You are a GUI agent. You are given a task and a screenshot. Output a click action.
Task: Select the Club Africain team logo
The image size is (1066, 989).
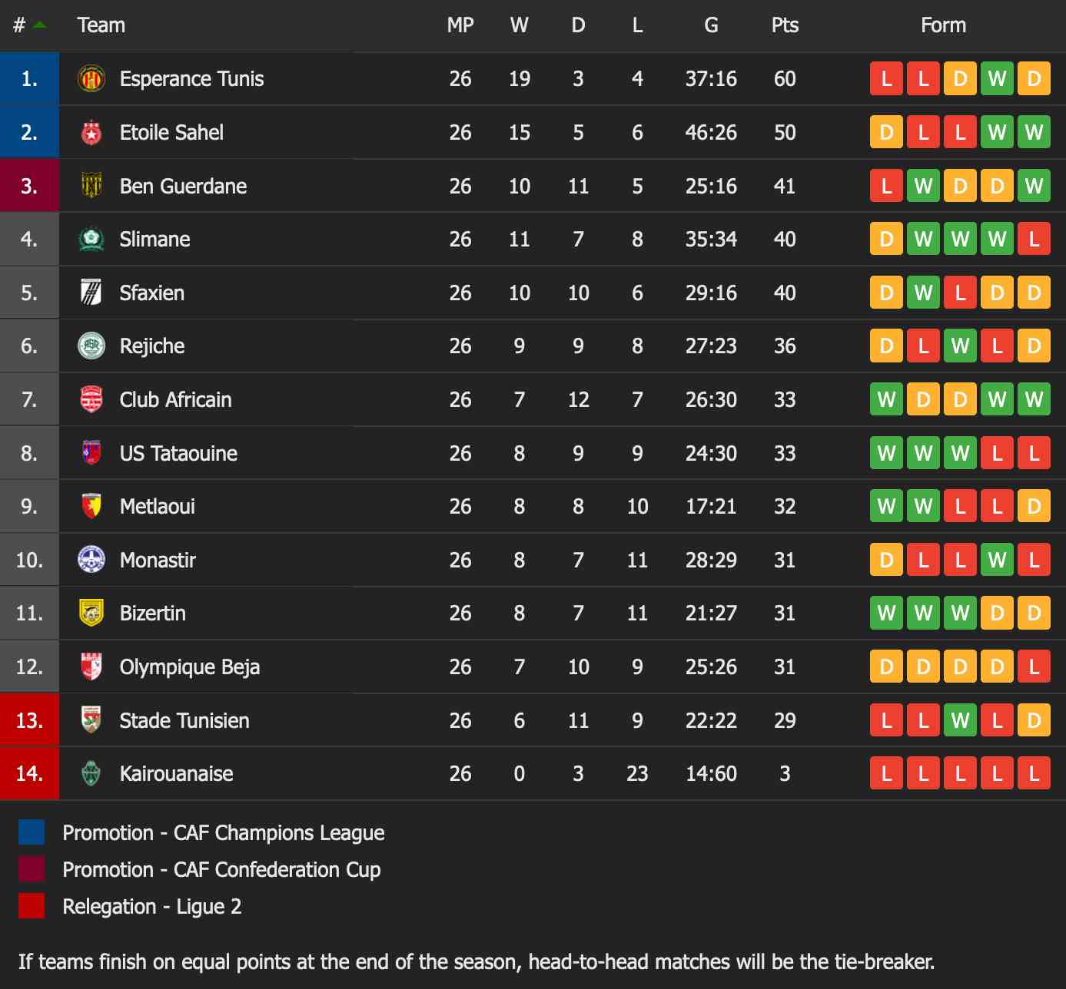pos(91,399)
